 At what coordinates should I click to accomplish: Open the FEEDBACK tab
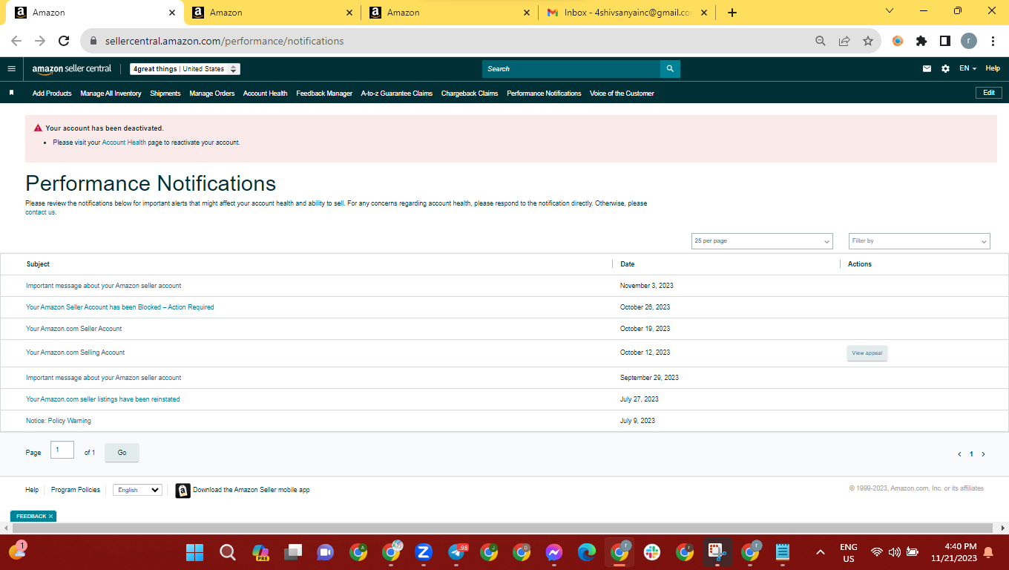tap(30, 516)
